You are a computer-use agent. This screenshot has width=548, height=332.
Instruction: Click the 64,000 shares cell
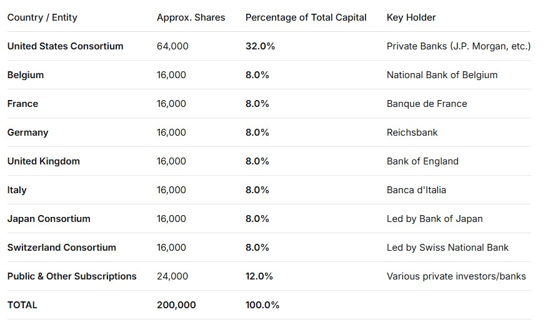(x=172, y=46)
